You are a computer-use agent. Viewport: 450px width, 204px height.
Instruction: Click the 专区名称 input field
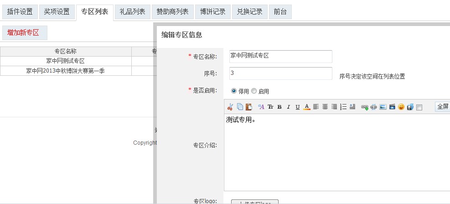(x=281, y=56)
